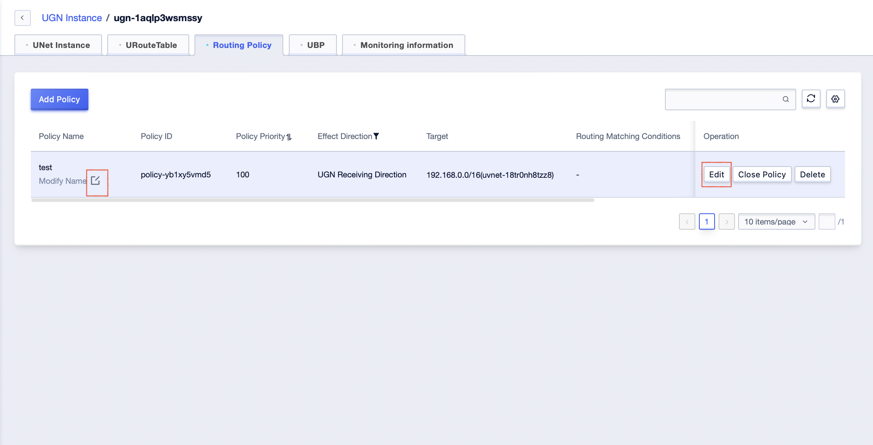The height and width of the screenshot is (445, 873).
Task: Click the ugn-1aqlp3wsmssy instance title
Action: pyautogui.click(x=158, y=18)
